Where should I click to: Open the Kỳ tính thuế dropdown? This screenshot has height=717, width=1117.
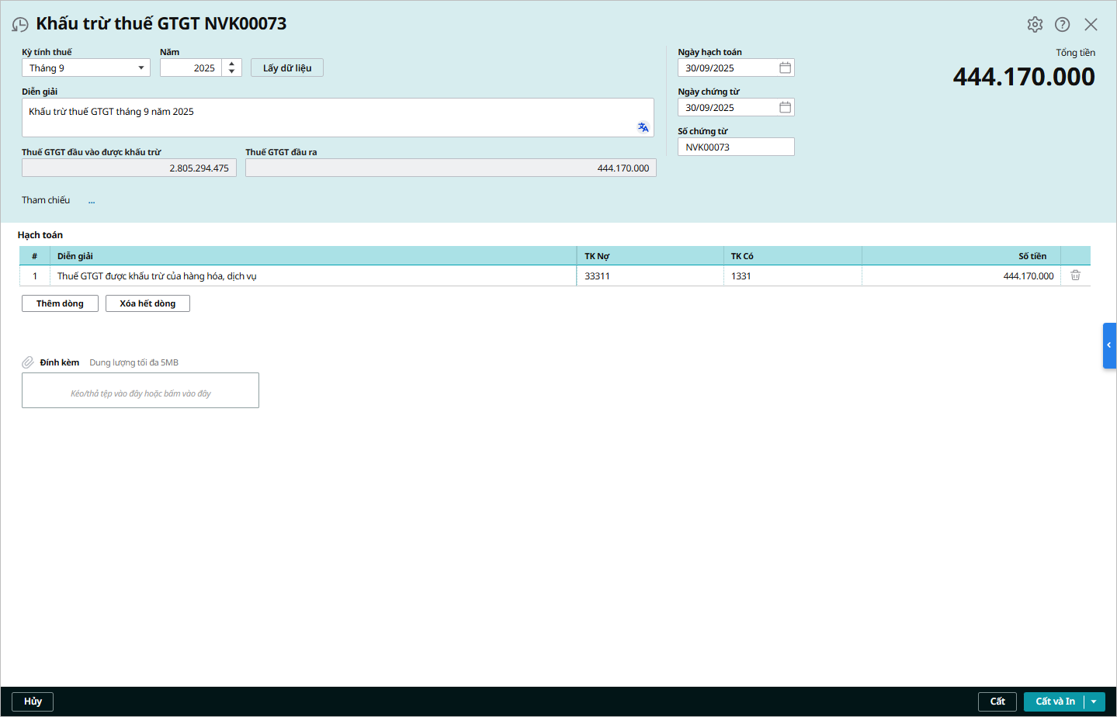tap(140, 68)
